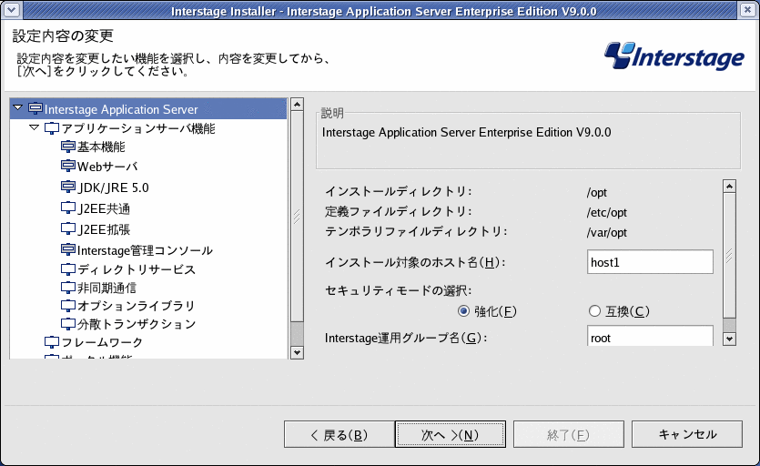
Task: Click the 戻る(B) back button
Action: pyautogui.click(x=339, y=434)
